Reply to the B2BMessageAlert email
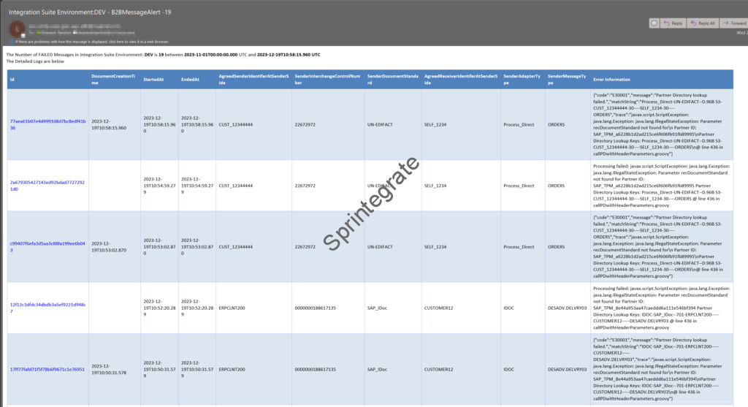This screenshot has height=407, width=748. tap(673, 23)
